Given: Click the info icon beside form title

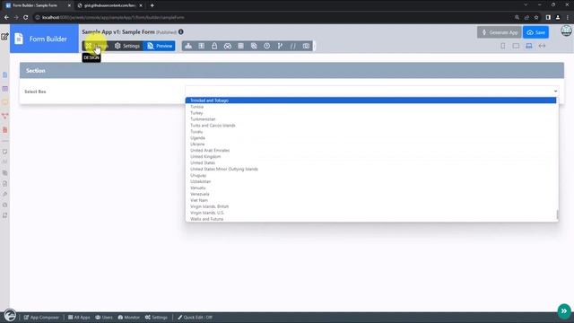Looking at the screenshot, I should [x=181, y=32].
